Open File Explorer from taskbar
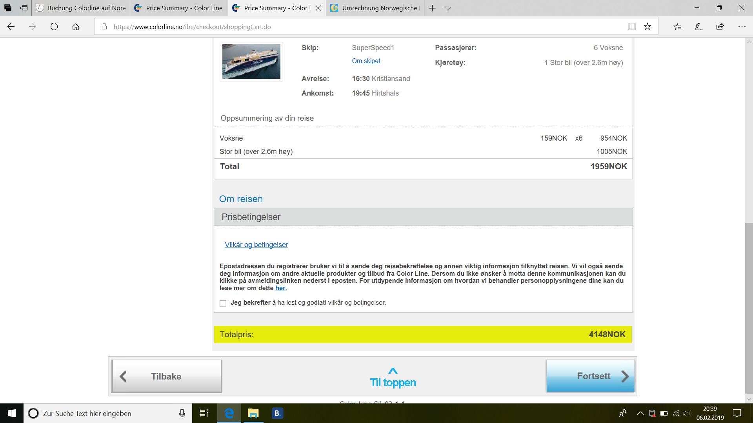The image size is (753, 423). pyautogui.click(x=253, y=413)
